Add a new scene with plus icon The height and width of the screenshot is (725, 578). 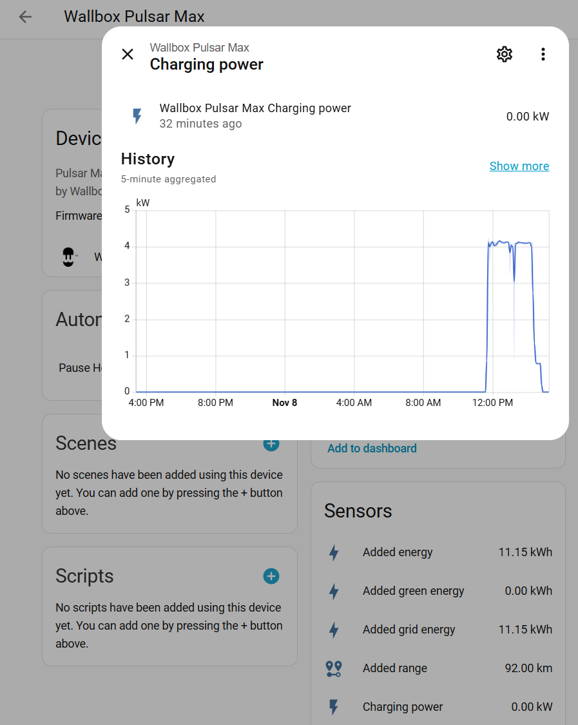(x=271, y=444)
